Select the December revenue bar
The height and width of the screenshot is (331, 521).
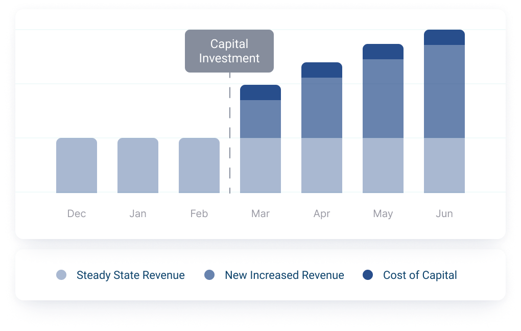tap(77, 166)
